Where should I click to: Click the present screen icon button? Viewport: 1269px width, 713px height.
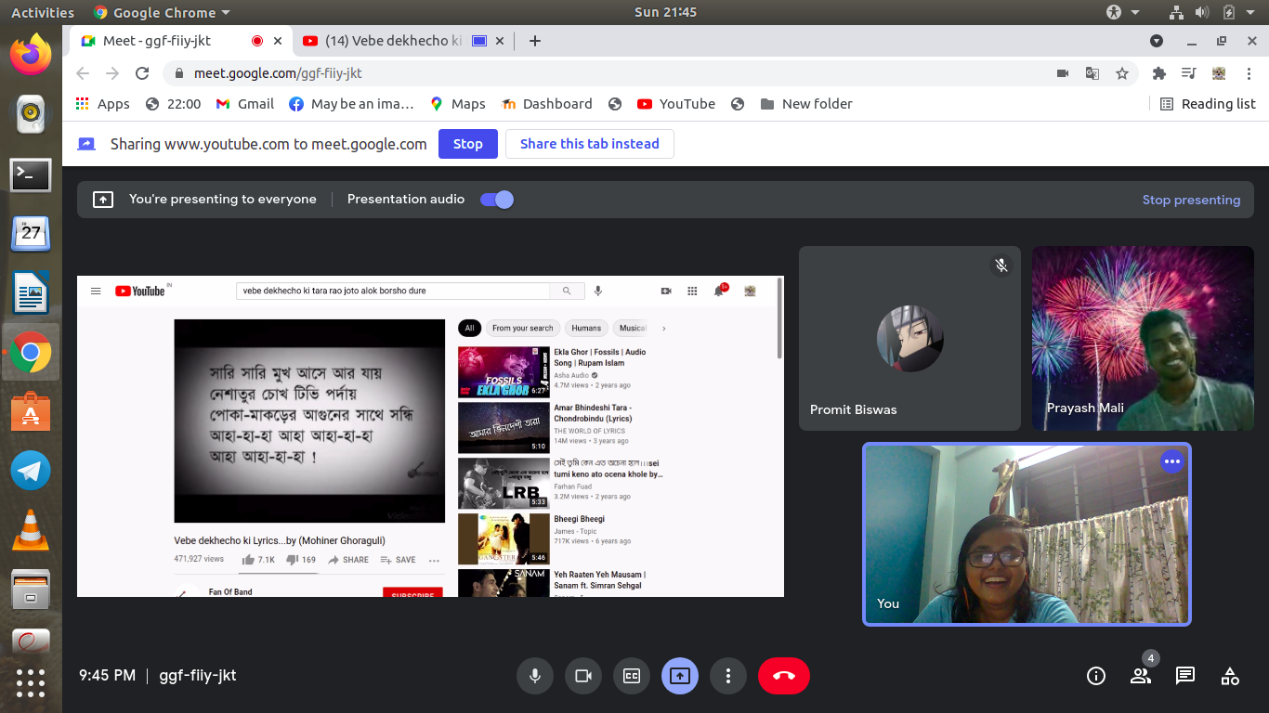(x=680, y=676)
